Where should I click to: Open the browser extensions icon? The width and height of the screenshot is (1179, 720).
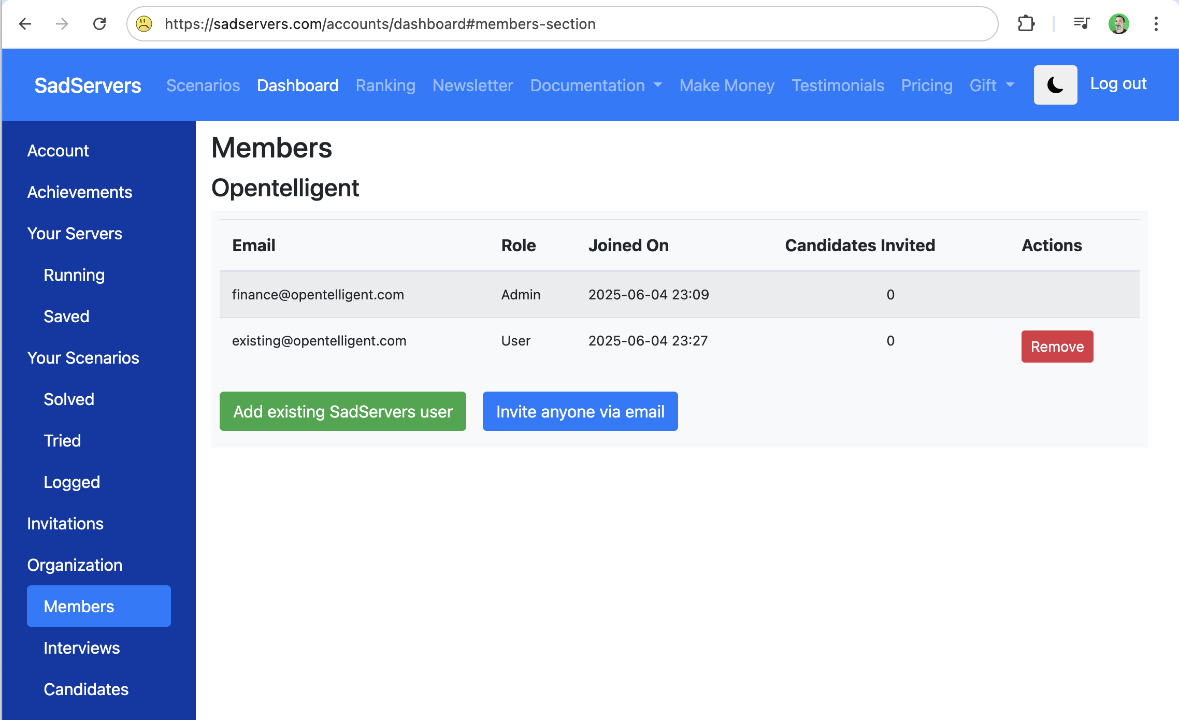coord(1027,24)
